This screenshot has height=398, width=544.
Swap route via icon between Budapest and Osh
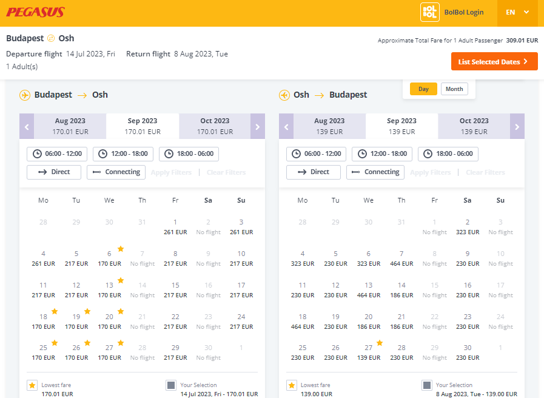click(x=51, y=38)
